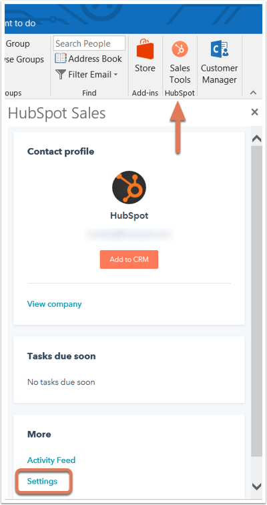Screen dimensions: 267x505
Task: Click the scroll down arrow in pane
Action: [256, 486]
